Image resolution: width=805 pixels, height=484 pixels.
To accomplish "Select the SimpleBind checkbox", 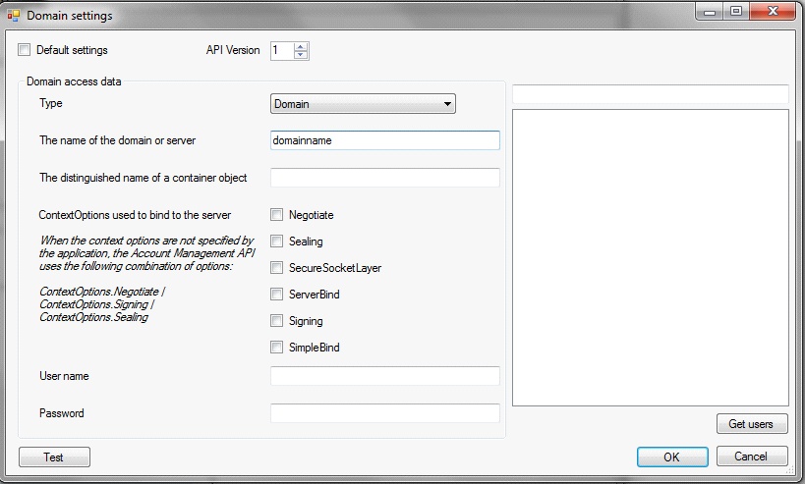I will pos(277,348).
